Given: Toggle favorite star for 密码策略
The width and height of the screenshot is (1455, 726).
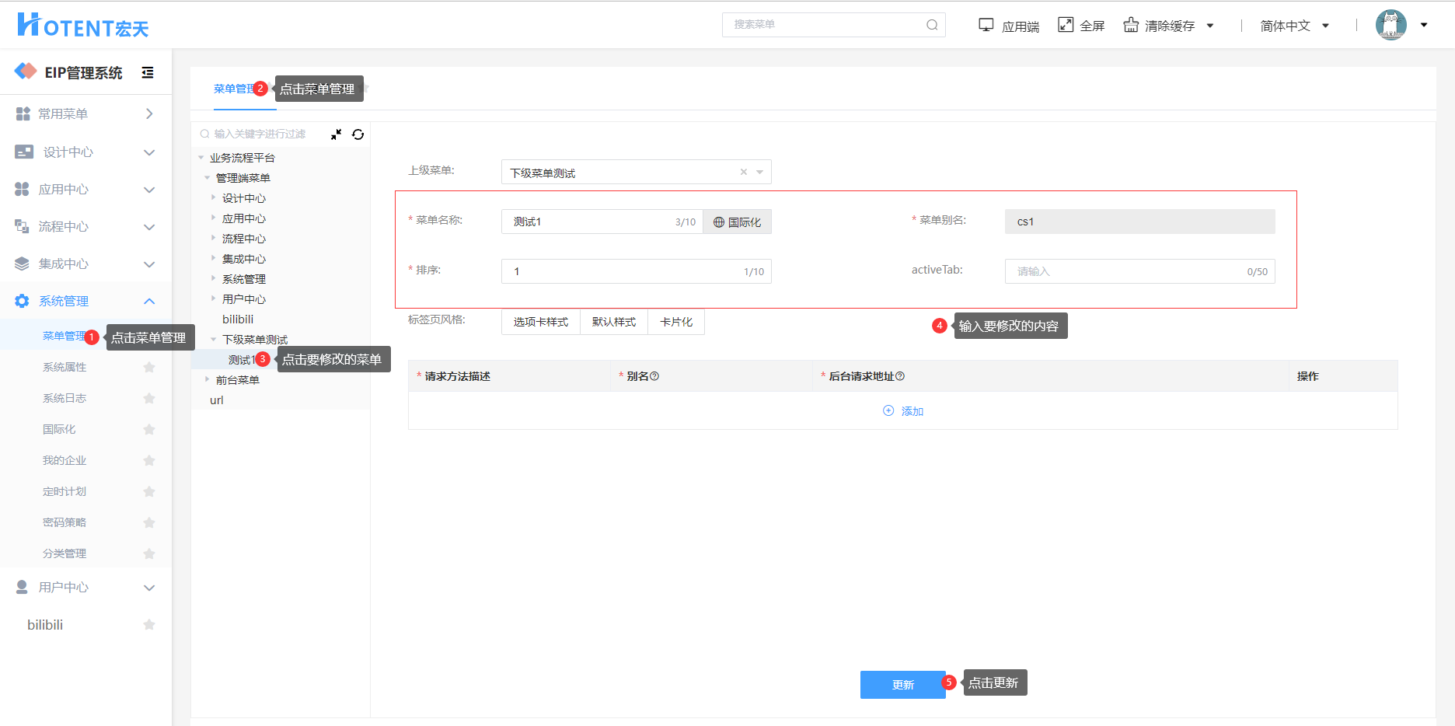Looking at the screenshot, I should pos(149,523).
